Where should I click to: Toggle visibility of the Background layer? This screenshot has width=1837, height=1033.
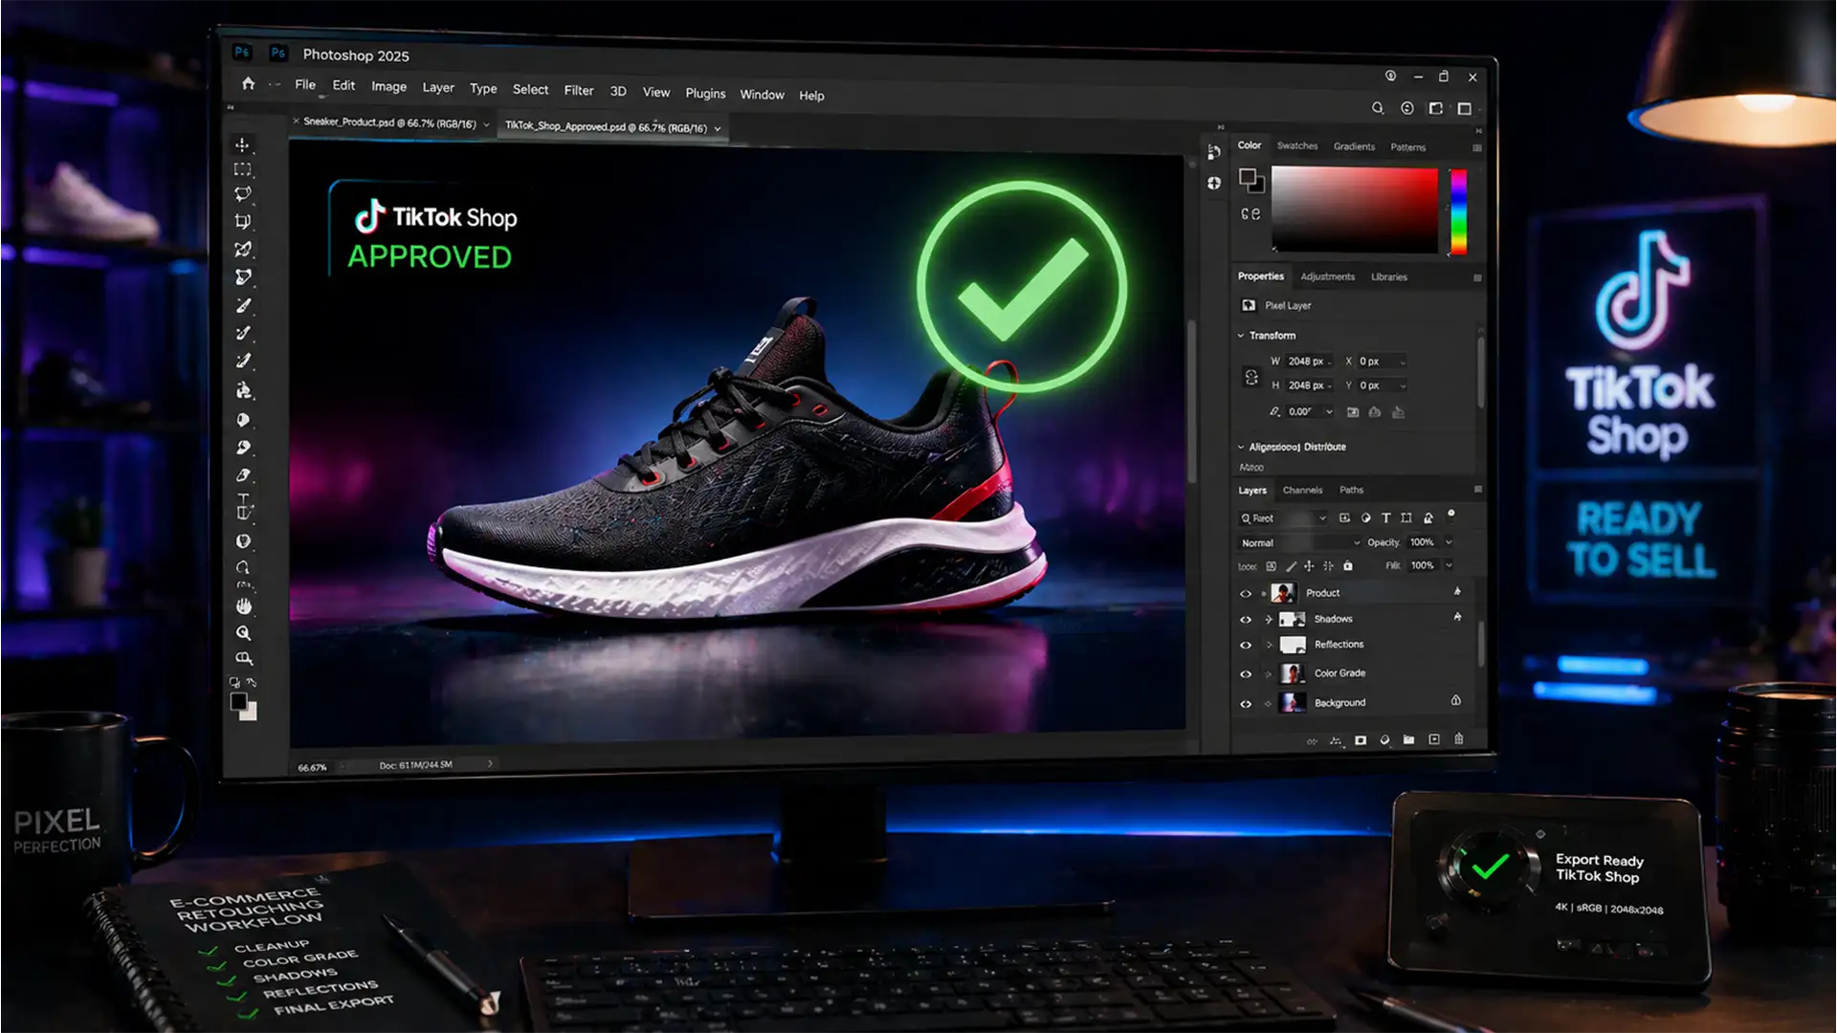pyautogui.click(x=1246, y=704)
